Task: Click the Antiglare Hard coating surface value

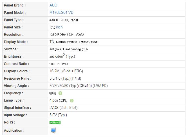Action: (68, 49)
